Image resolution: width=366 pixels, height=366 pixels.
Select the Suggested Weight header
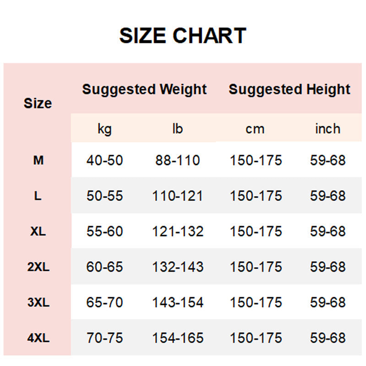click(x=145, y=89)
